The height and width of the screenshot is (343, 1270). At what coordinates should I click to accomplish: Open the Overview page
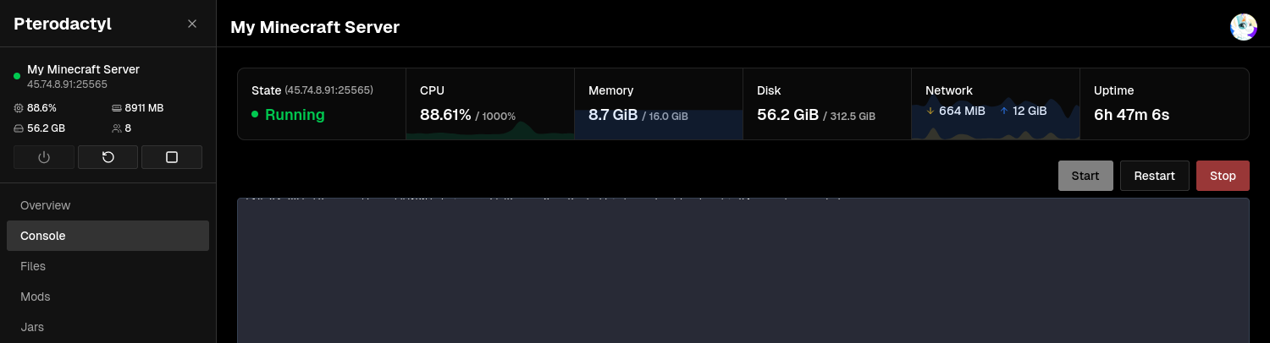[108, 205]
